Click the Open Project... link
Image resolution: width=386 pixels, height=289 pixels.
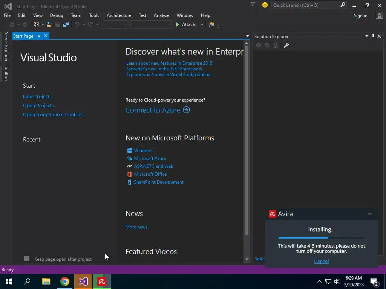click(39, 106)
